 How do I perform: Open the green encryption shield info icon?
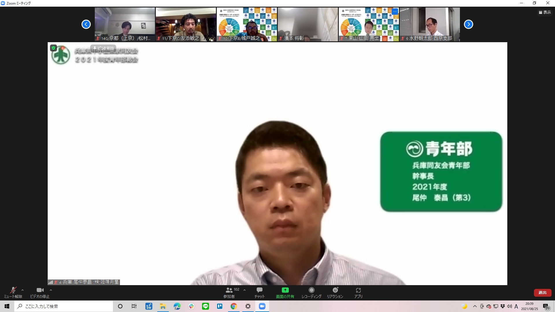point(53,48)
